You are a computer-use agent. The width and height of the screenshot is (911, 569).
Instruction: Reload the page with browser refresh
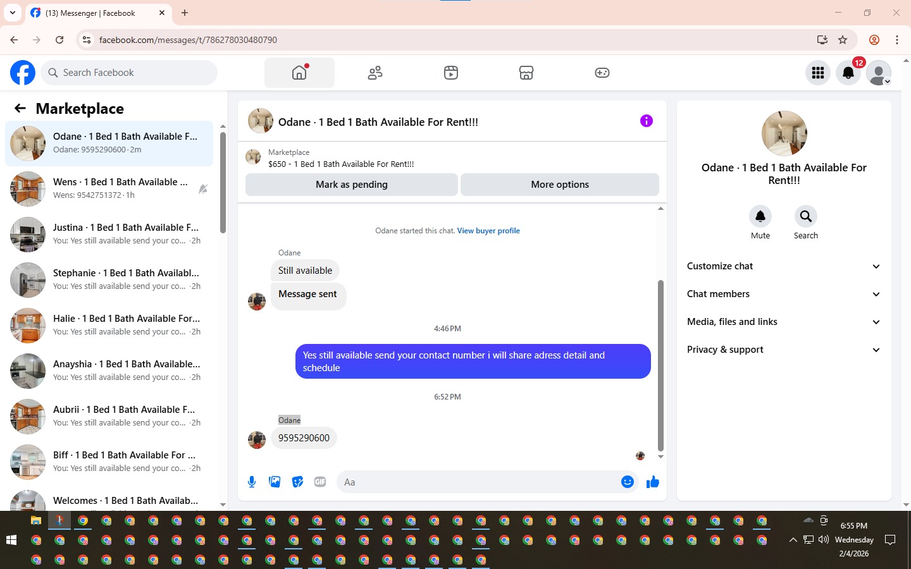[59, 40]
